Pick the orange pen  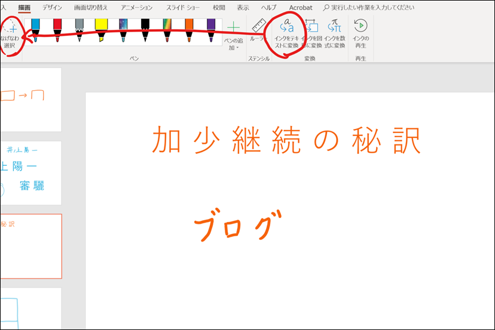(189, 30)
